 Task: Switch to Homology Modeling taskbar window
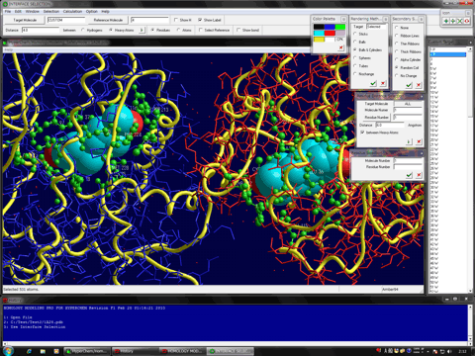(x=183, y=351)
